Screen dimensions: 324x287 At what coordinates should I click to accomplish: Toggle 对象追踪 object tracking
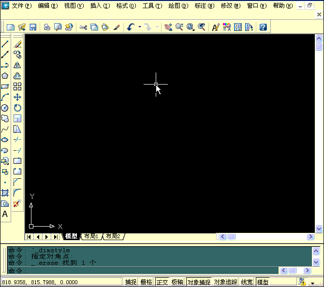tap(226, 282)
